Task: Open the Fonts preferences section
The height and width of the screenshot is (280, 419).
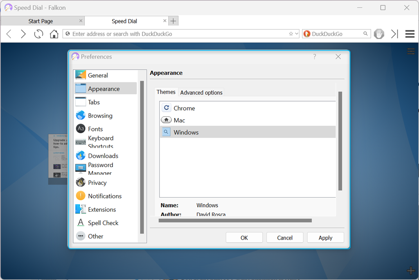Action: [106, 129]
